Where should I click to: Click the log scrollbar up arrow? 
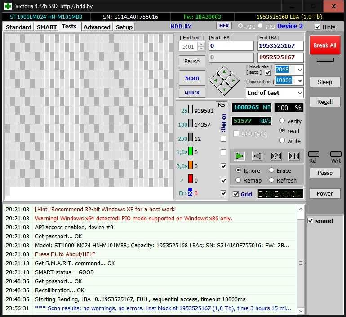click(301, 209)
